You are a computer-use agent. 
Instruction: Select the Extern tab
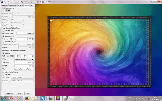point(26,5)
